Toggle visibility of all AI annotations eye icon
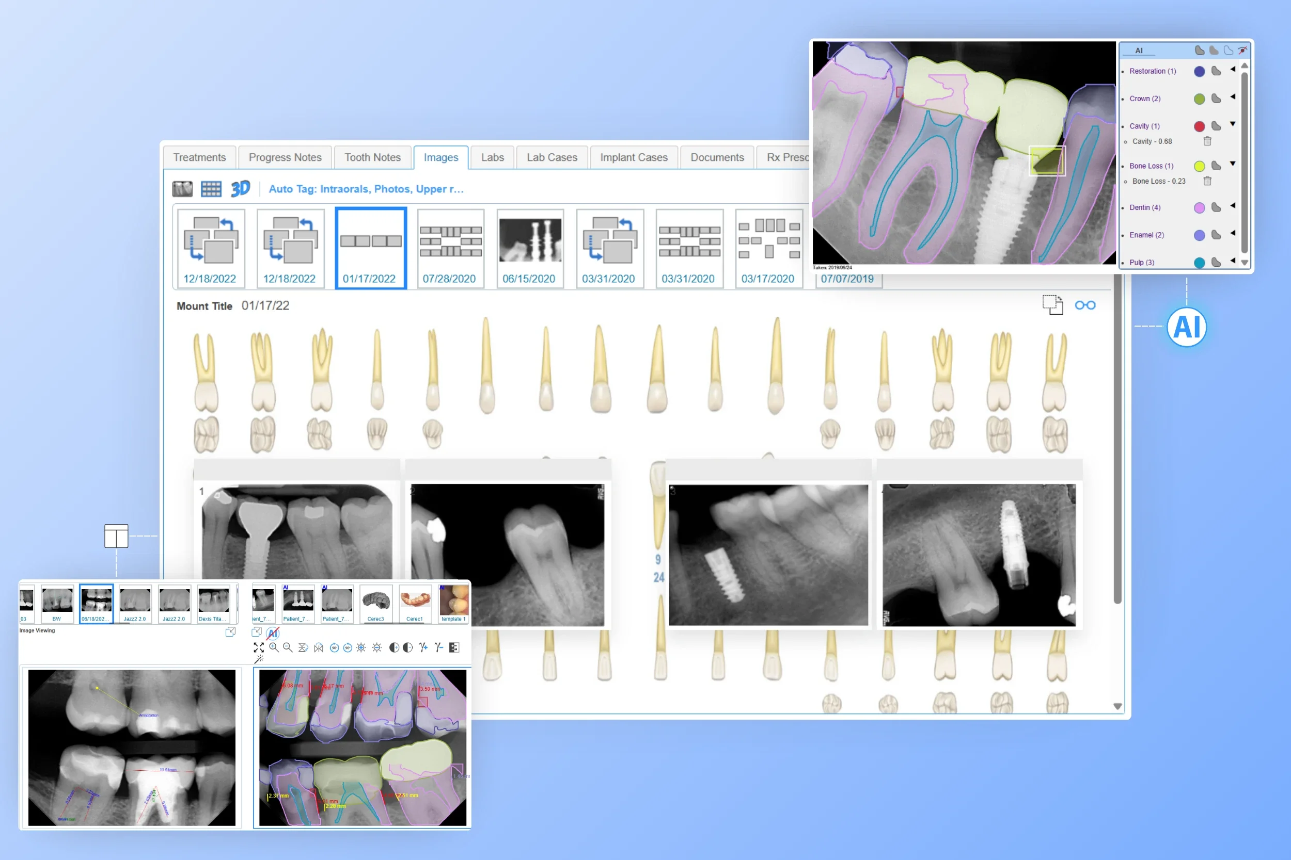The height and width of the screenshot is (860, 1291). tap(1242, 51)
